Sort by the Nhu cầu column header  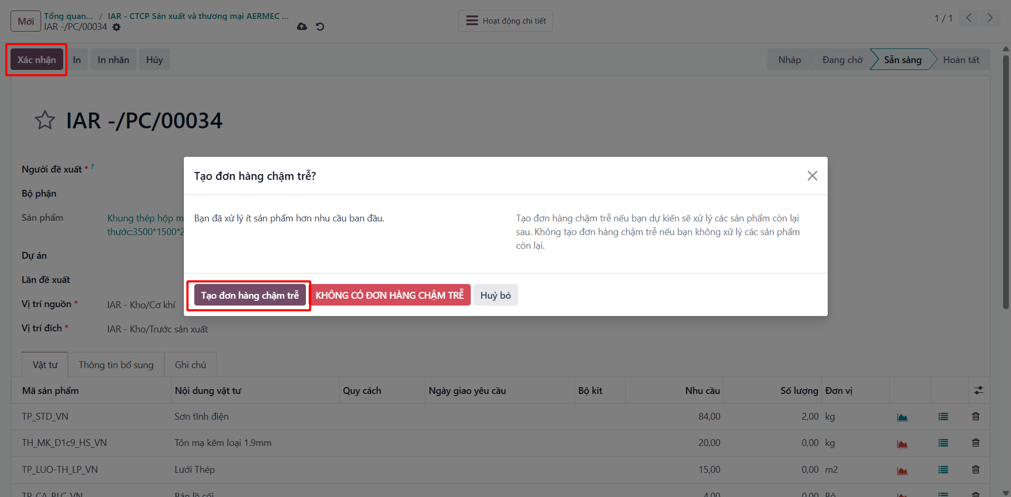(674, 390)
